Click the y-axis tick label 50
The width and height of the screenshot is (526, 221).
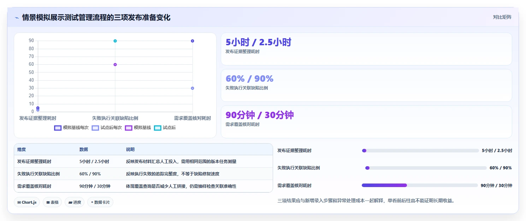pyautogui.click(x=31, y=72)
